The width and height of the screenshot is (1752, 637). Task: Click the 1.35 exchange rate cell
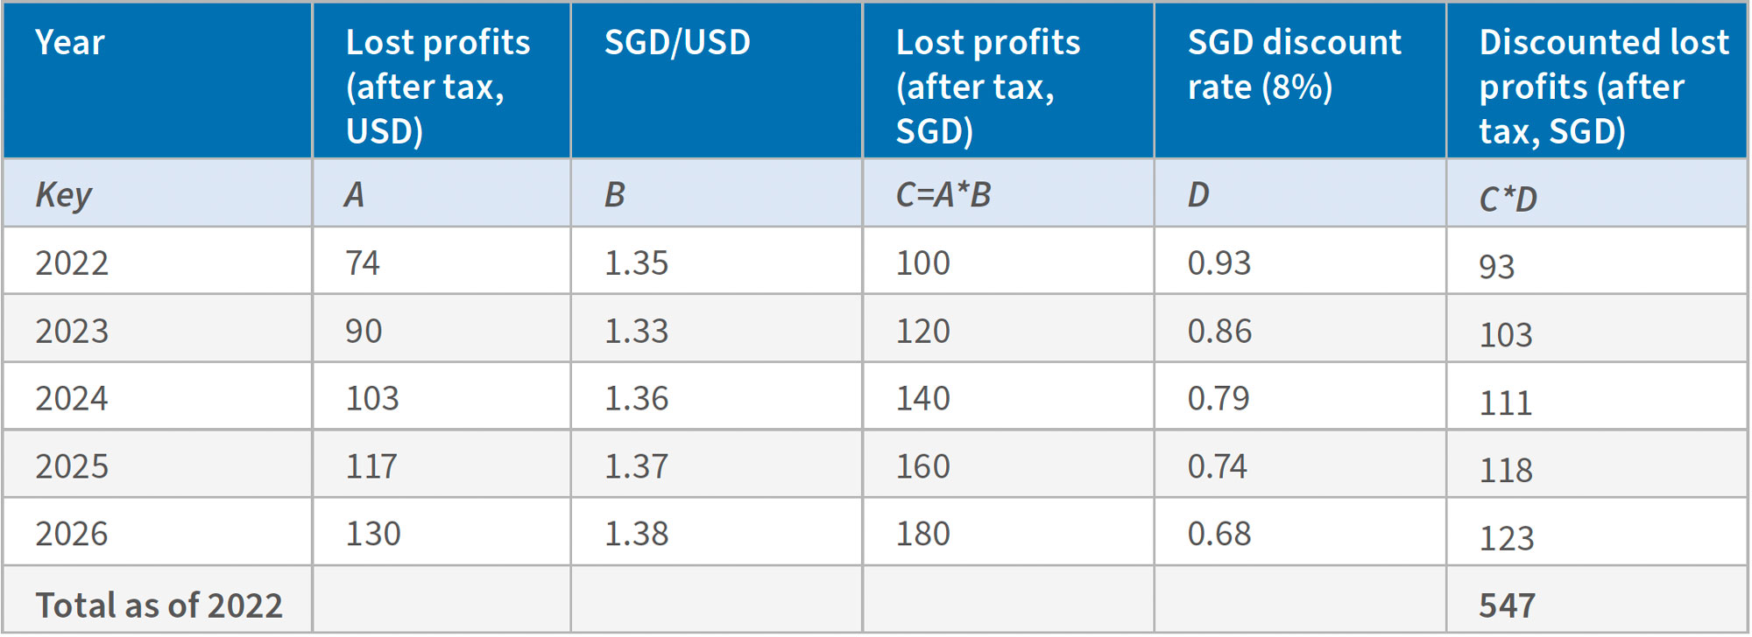pos(636,262)
